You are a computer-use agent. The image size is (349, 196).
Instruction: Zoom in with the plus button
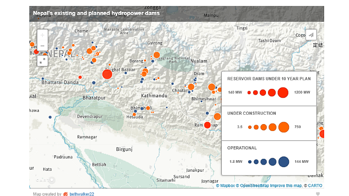[42, 35]
